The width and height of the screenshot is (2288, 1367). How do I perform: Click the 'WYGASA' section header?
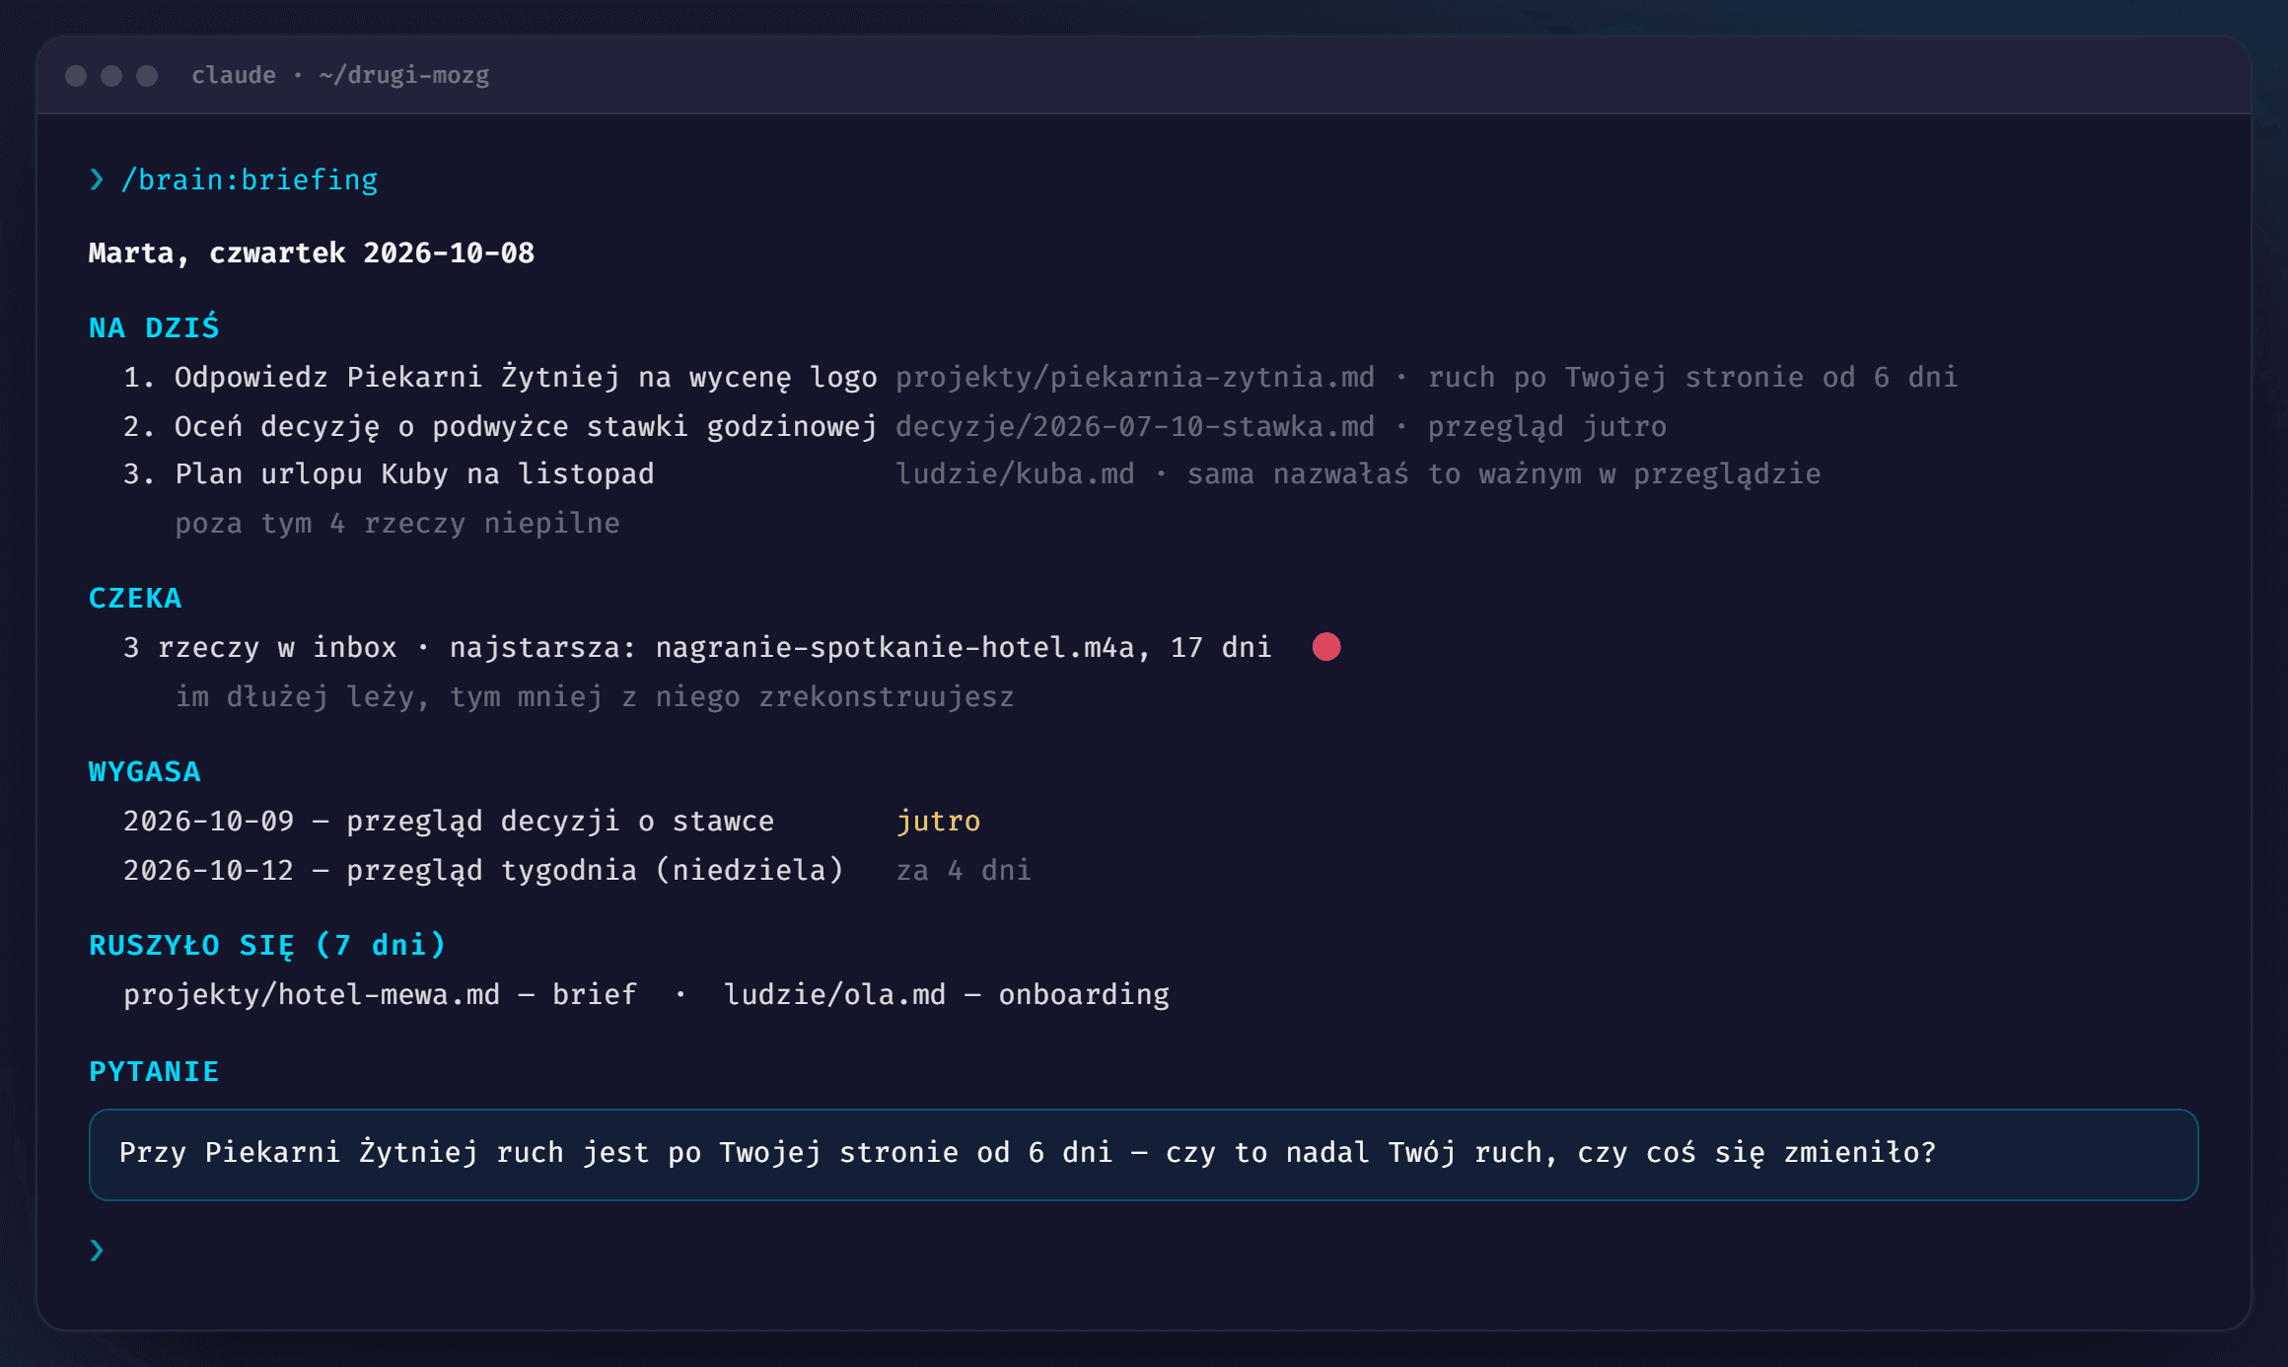(145, 772)
